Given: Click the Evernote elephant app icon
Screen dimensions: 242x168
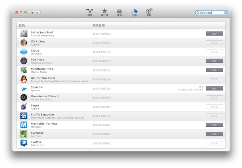Looking at the screenshot, I should 24,134.
